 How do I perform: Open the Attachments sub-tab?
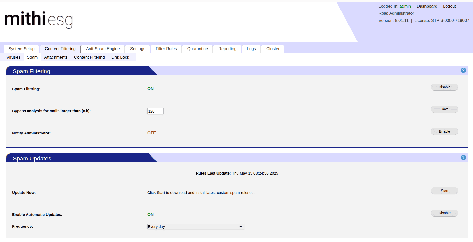click(x=56, y=57)
